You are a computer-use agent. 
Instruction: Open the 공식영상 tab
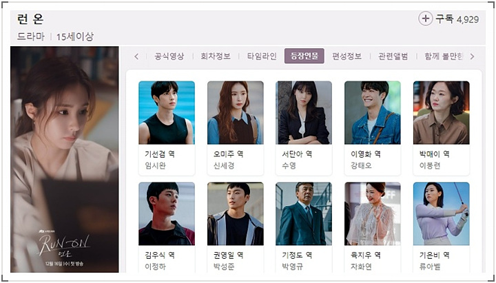[x=169, y=56]
